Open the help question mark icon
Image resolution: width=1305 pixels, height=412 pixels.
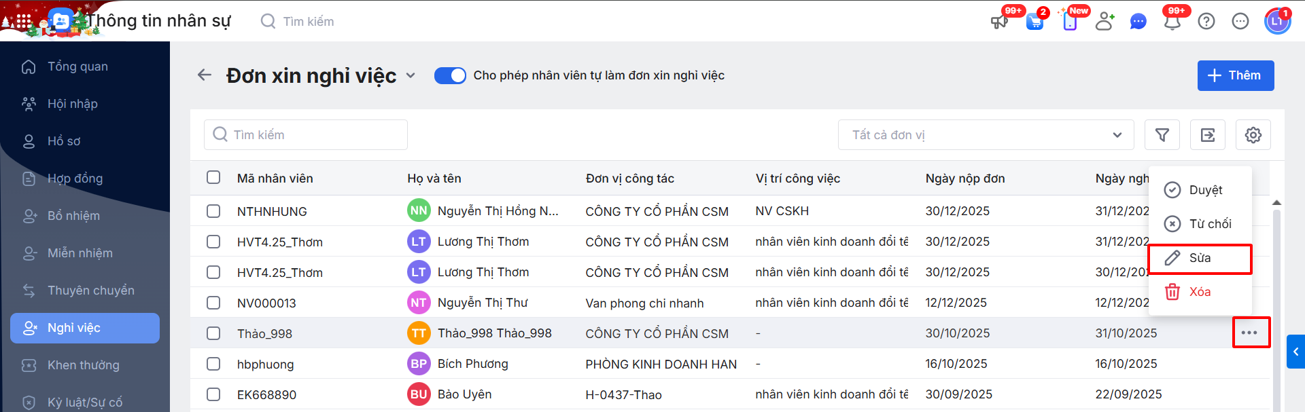1206,22
